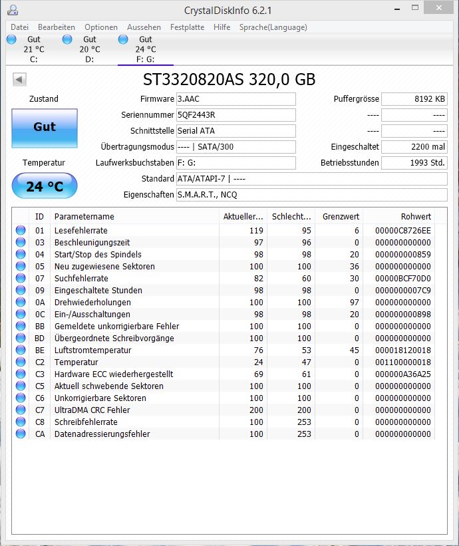Viewport: 459px width, 546px height.
Task: Open the Aussehen menu
Action: [x=144, y=27]
